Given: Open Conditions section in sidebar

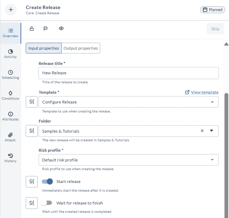Looking at the screenshot, I should (x=10, y=95).
